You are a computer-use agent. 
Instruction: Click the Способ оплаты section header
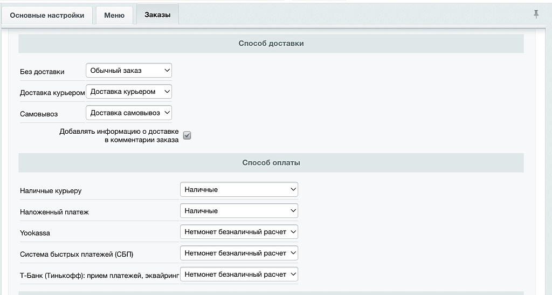point(271,163)
